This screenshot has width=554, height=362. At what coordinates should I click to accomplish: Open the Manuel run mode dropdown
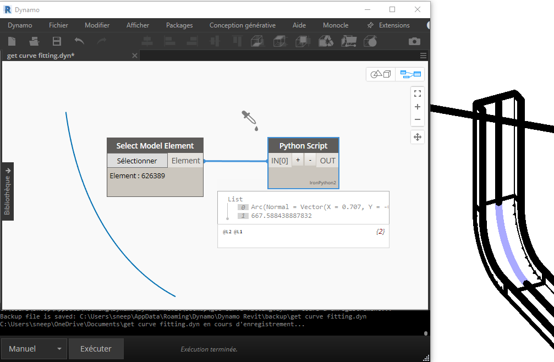tap(34, 349)
